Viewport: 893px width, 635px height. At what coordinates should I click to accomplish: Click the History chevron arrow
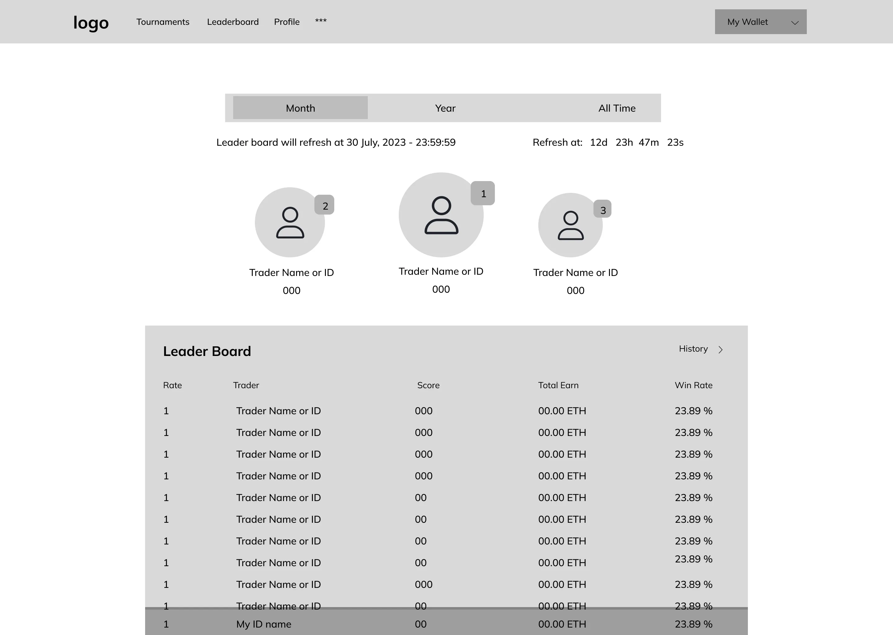(x=721, y=349)
